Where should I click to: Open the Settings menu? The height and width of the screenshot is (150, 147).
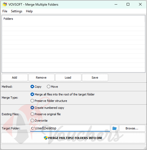coord(17,11)
